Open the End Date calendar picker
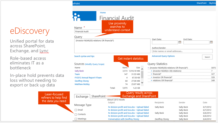Screen dimensions: 218x123 211,42
